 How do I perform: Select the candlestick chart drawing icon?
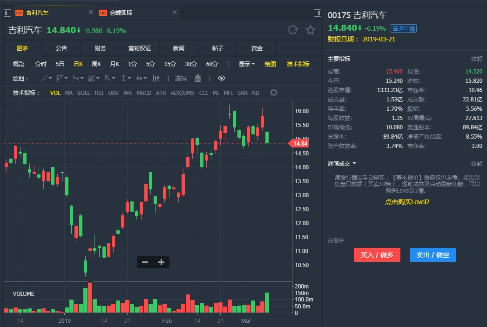156,78
